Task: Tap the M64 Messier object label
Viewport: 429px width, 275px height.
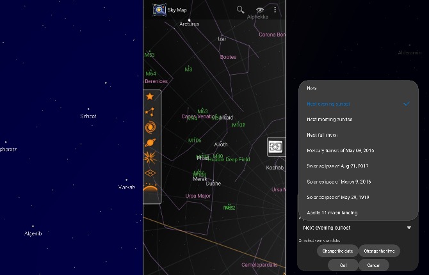Action: coord(150,74)
